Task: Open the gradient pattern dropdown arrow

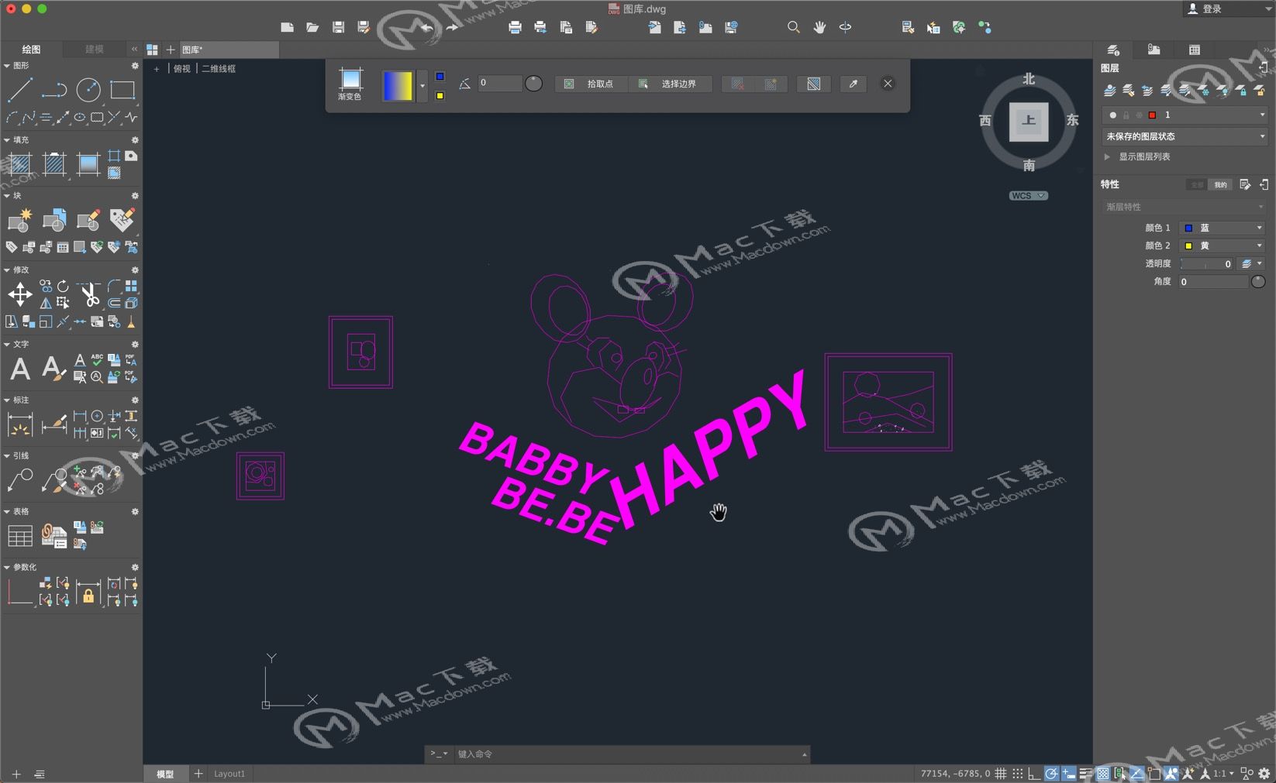Action: (x=422, y=85)
